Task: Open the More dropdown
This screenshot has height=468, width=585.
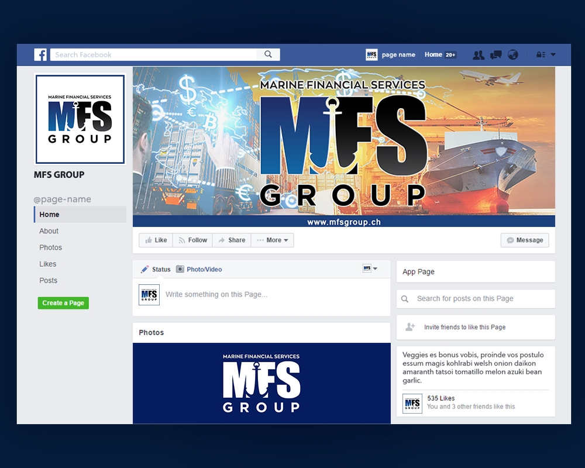Action: click(273, 240)
